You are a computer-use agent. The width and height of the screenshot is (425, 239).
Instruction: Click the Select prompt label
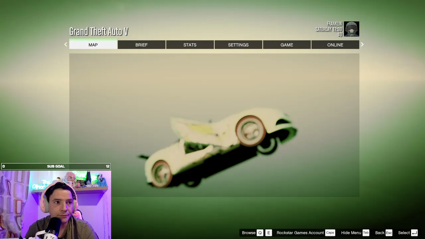click(x=404, y=233)
